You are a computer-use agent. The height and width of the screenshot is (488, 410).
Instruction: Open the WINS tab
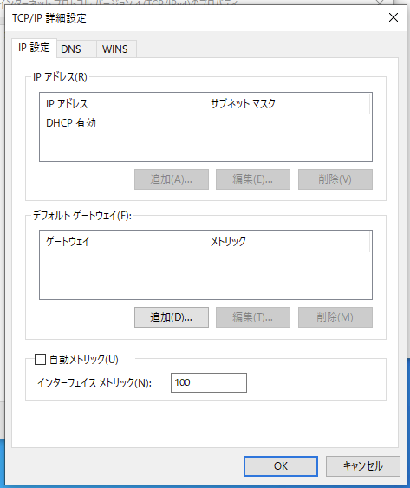(116, 49)
